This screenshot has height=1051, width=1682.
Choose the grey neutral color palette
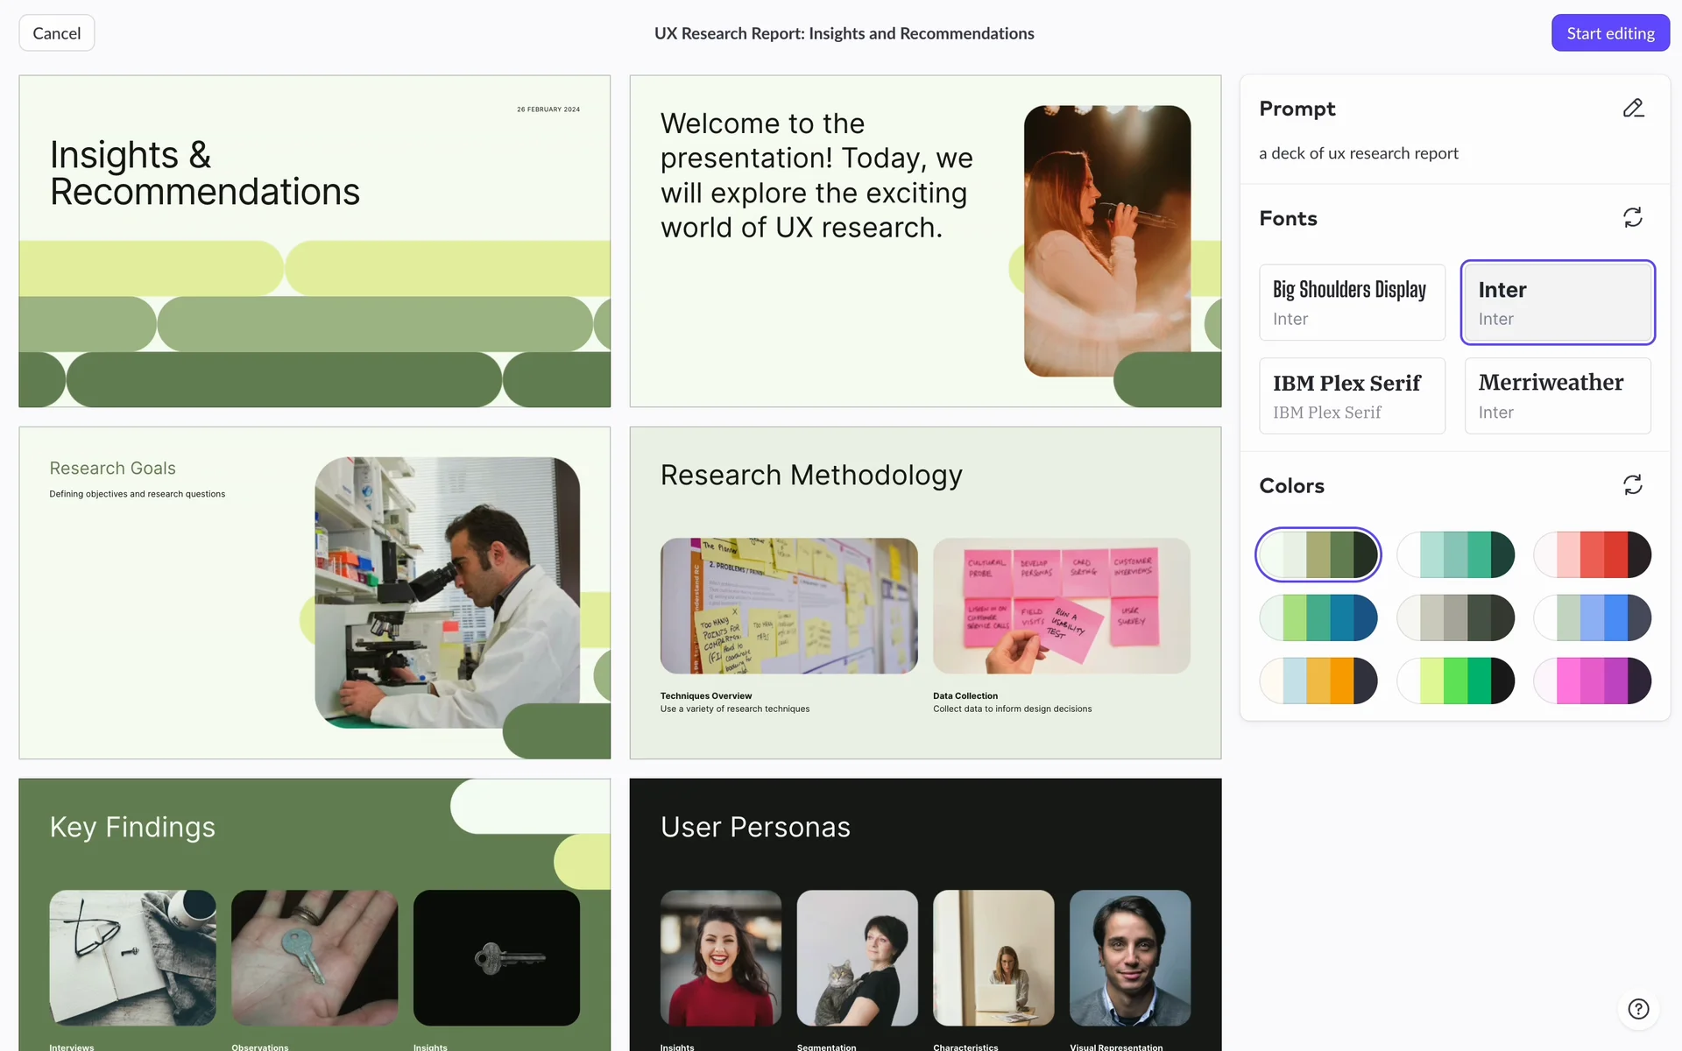click(x=1455, y=617)
